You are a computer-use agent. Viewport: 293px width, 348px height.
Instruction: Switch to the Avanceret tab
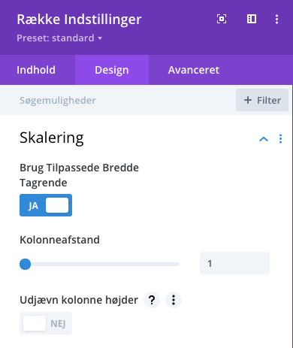click(x=194, y=70)
